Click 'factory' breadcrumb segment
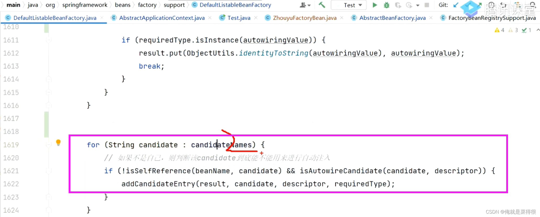The width and height of the screenshot is (540, 217). [x=147, y=5]
